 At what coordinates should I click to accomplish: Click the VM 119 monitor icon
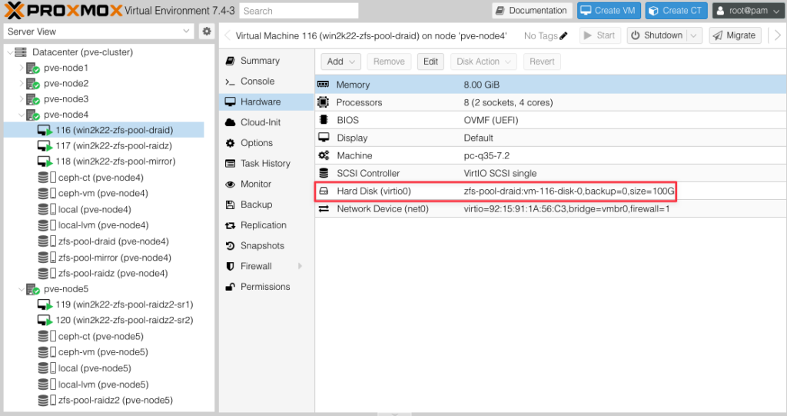(45, 305)
